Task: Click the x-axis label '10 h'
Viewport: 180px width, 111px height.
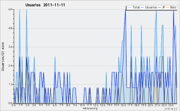Action: pyautogui.click(x=82, y=105)
